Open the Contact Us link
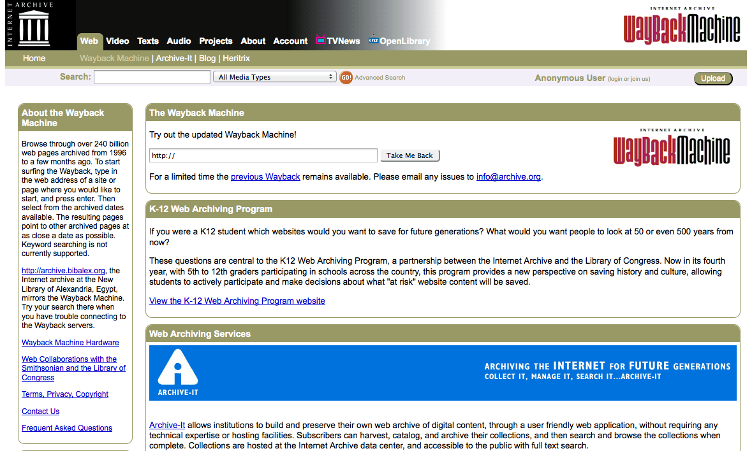 point(40,412)
